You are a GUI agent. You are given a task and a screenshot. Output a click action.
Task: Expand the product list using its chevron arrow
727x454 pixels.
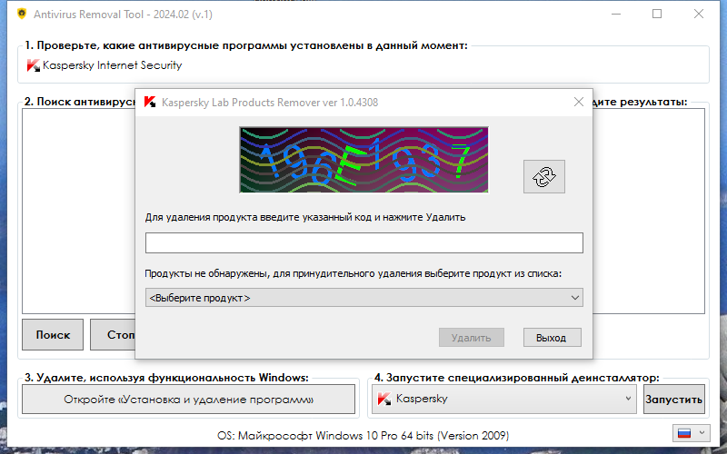pyautogui.click(x=575, y=298)
